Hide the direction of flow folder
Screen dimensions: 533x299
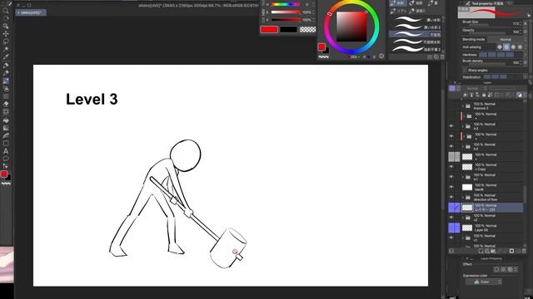tap(451, 198)
